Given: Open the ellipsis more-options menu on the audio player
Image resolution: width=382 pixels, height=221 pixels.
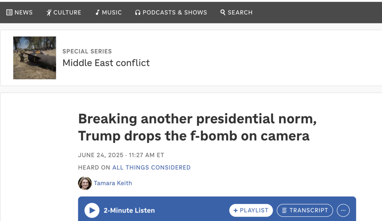Looking at the screenshot, I should click(x=343, y=210).
